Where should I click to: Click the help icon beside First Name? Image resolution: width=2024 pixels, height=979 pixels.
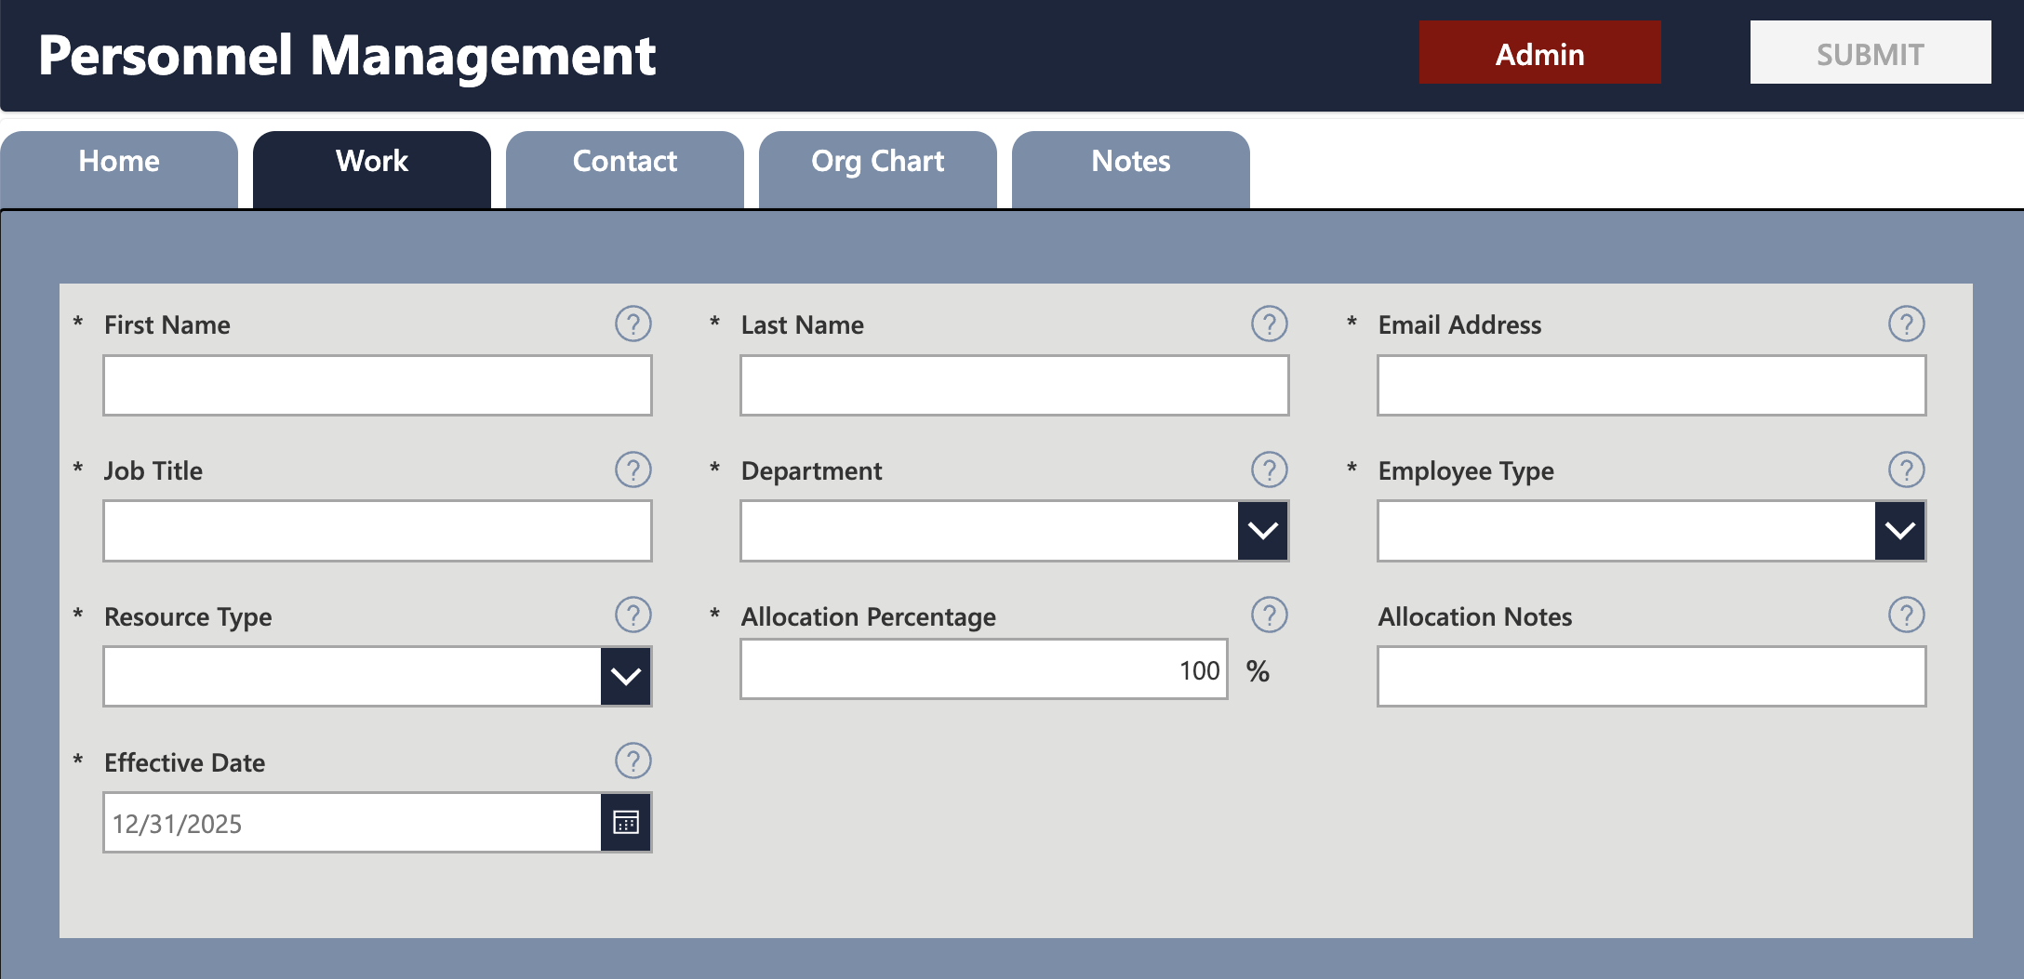[632, 324]
